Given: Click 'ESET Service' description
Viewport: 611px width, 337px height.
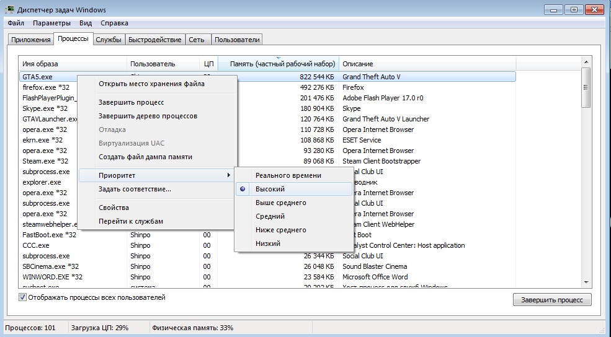Looking at the screenshot, I should [x=362, y=140].
